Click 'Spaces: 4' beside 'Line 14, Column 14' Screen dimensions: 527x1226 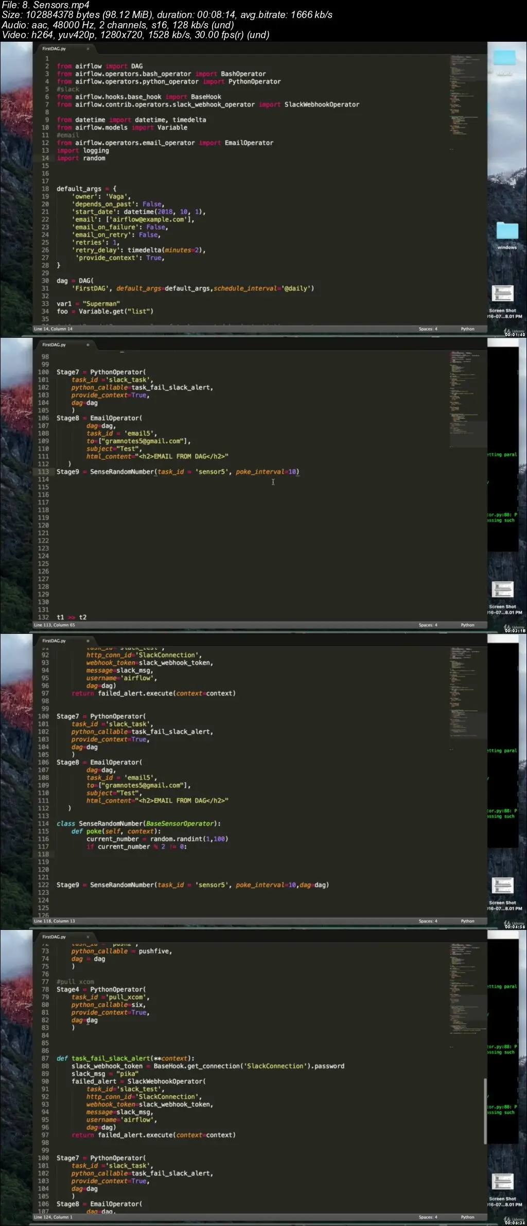[x=428, y=329]
